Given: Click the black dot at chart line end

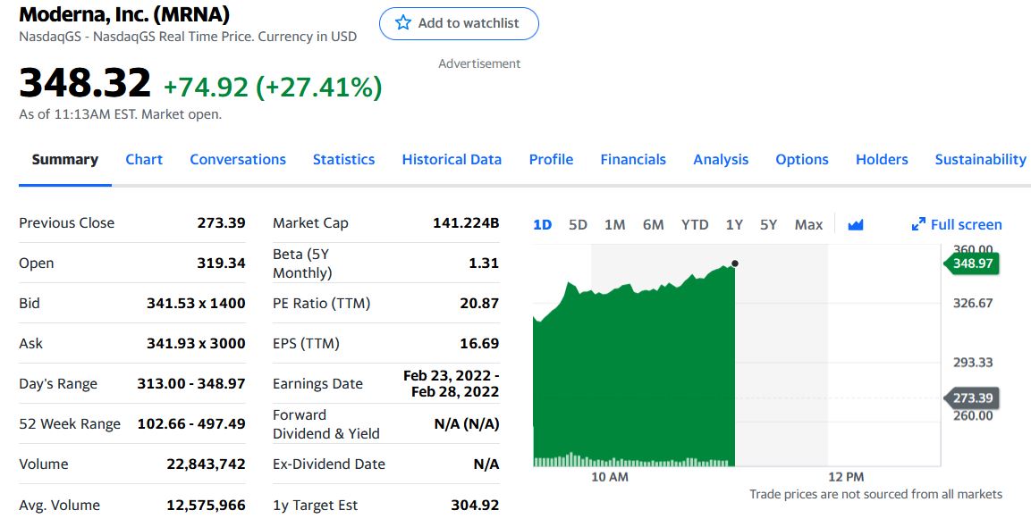Looking at the screenshot, I should click(734, 263).
